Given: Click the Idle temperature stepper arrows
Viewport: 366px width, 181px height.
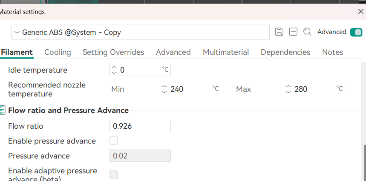Looking at the screenshot, I should (x=114, y=70).
